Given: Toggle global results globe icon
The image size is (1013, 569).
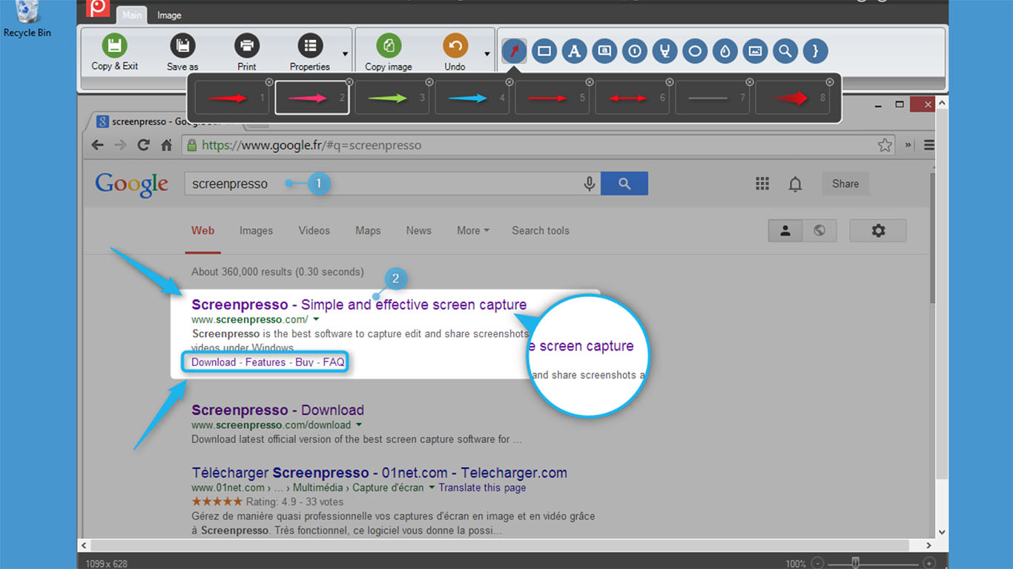Looking at the screenshot, I should [819, 230].
